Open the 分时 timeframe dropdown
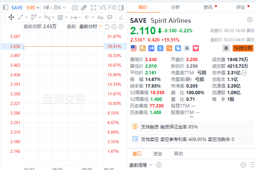The height and width of the screenshot is (170, 256). click(33, 7)
